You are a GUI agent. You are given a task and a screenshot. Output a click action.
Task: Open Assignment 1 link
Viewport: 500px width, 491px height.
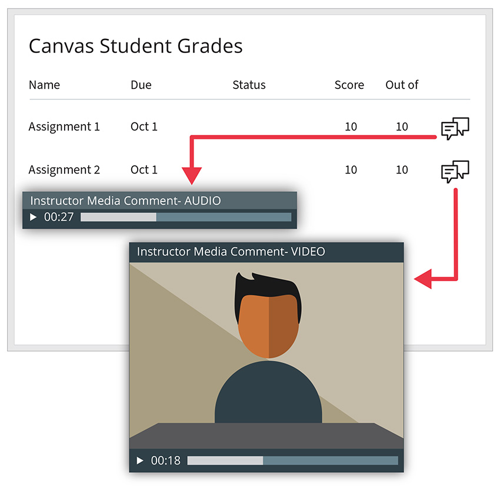[x=64, y=127]
